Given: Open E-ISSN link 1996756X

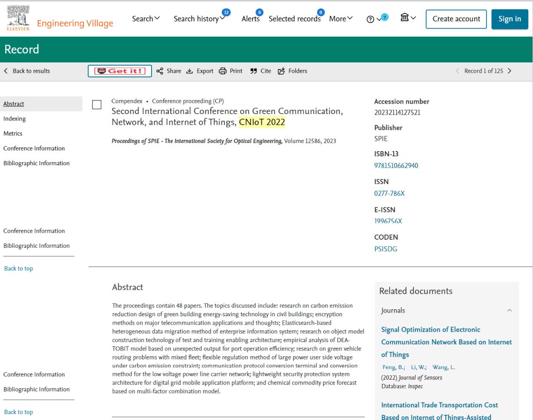Looking at the screenshot, I should pyautogui.click(x=388, y=221).
